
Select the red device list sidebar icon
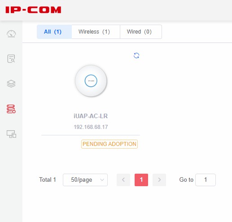tap(11, 109)
